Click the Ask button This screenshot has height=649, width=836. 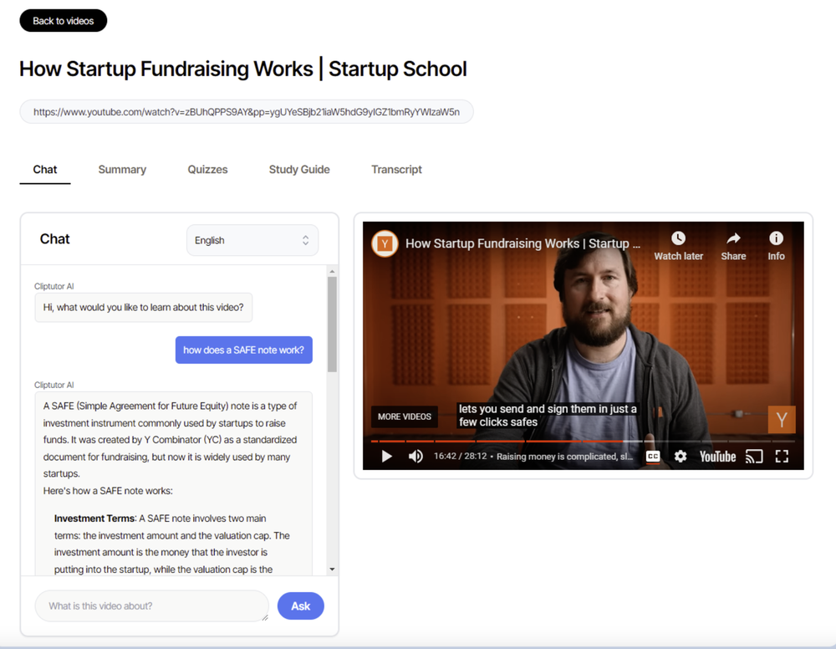click(x=301, y=606)
